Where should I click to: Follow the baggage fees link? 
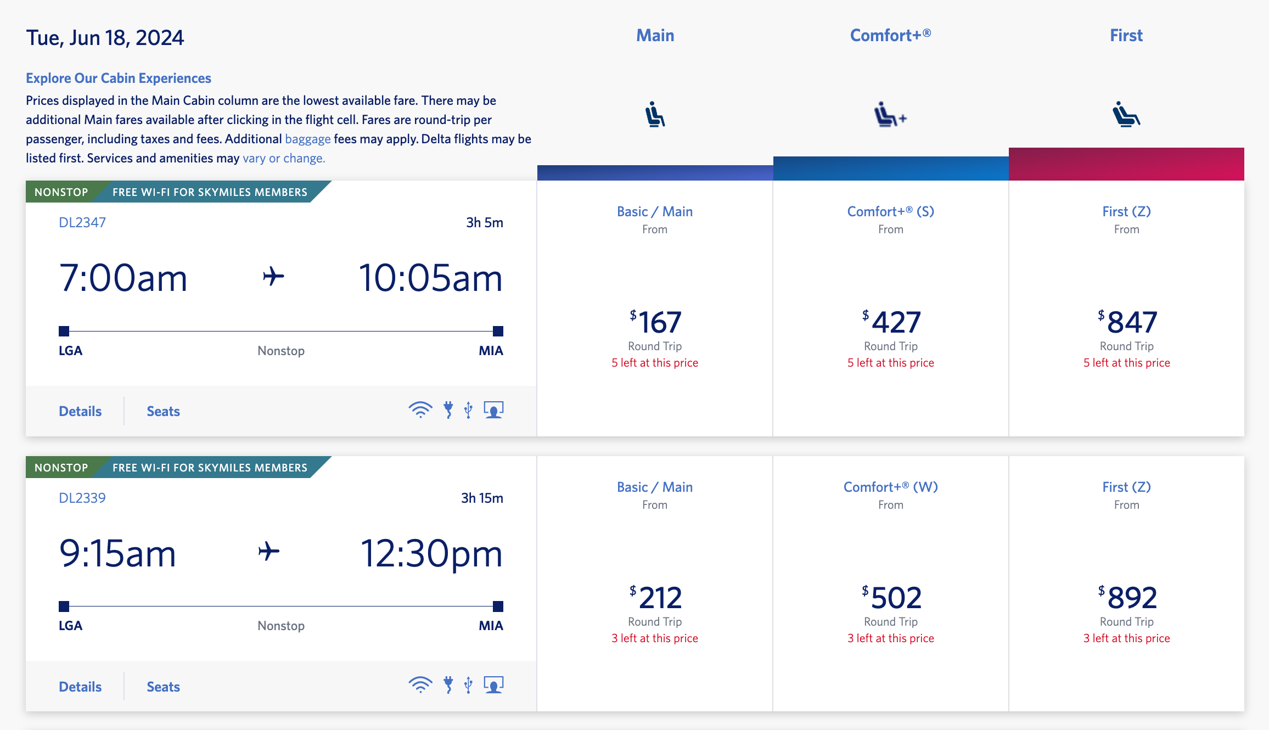pos(308,139)
